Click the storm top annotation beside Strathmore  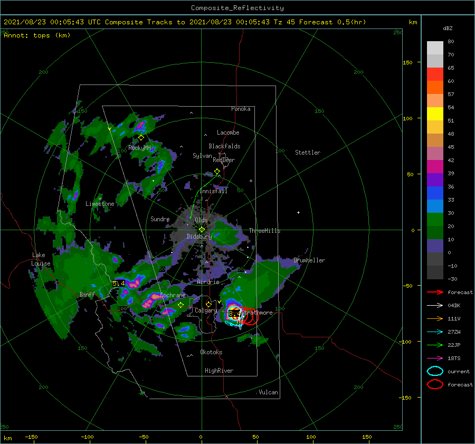click(x=234, y=314)
